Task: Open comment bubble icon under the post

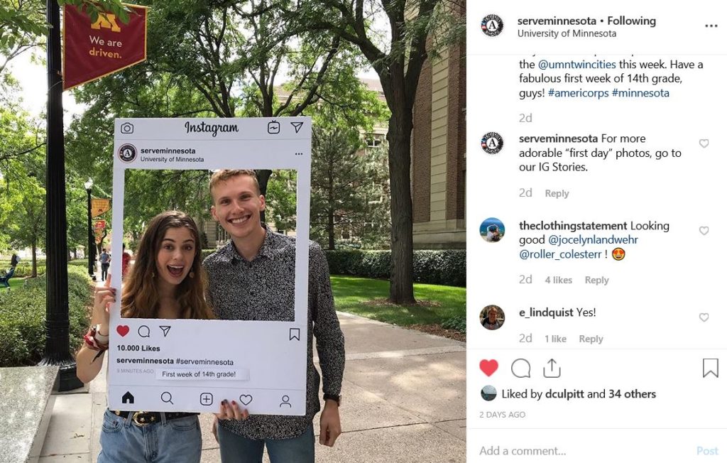Action: click(520, 369)
